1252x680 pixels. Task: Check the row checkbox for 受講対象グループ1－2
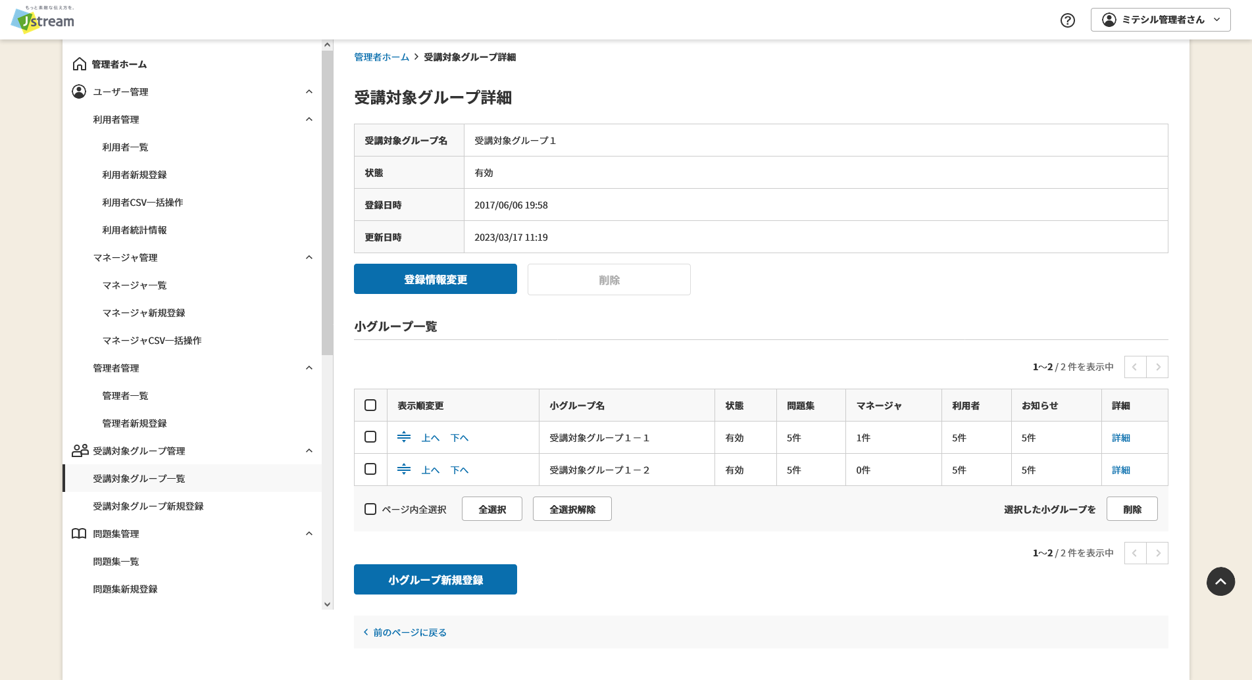370,469
